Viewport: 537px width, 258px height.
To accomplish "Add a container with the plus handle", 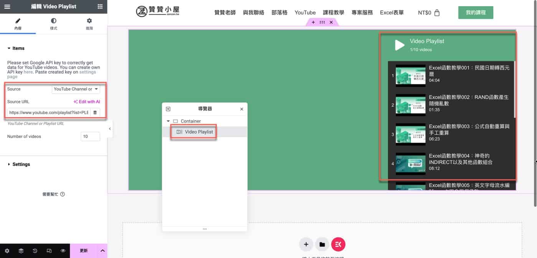I will coord(313,22).
